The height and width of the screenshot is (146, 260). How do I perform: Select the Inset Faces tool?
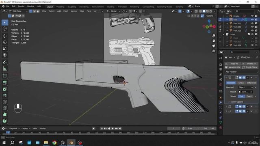tap(5, 89)
